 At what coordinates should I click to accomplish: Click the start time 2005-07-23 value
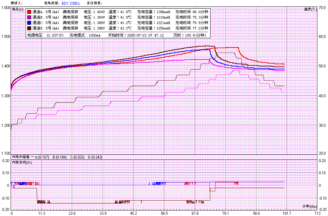[145, 35]
